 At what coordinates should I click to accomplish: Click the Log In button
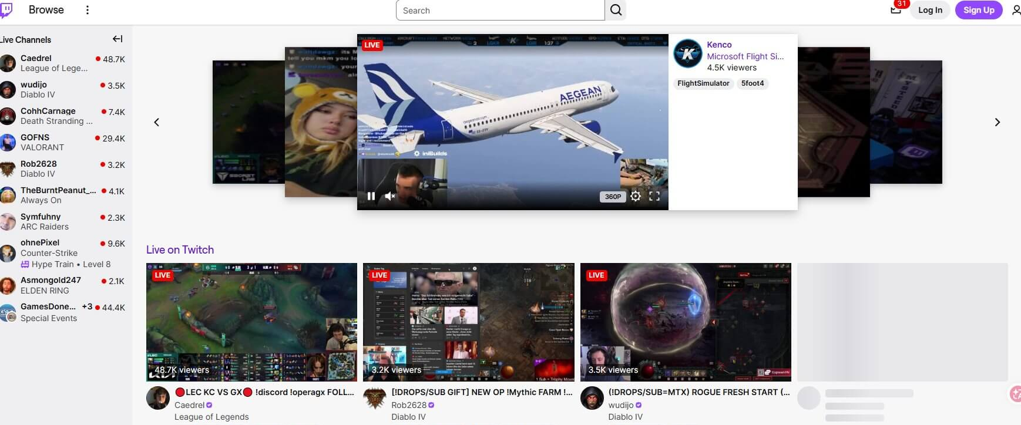pos(930,10)
